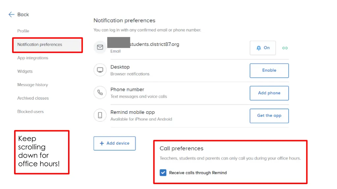Viewport: 337px width, 189px height.
Task: Show Blocked users list
Action: pos(31,112)
